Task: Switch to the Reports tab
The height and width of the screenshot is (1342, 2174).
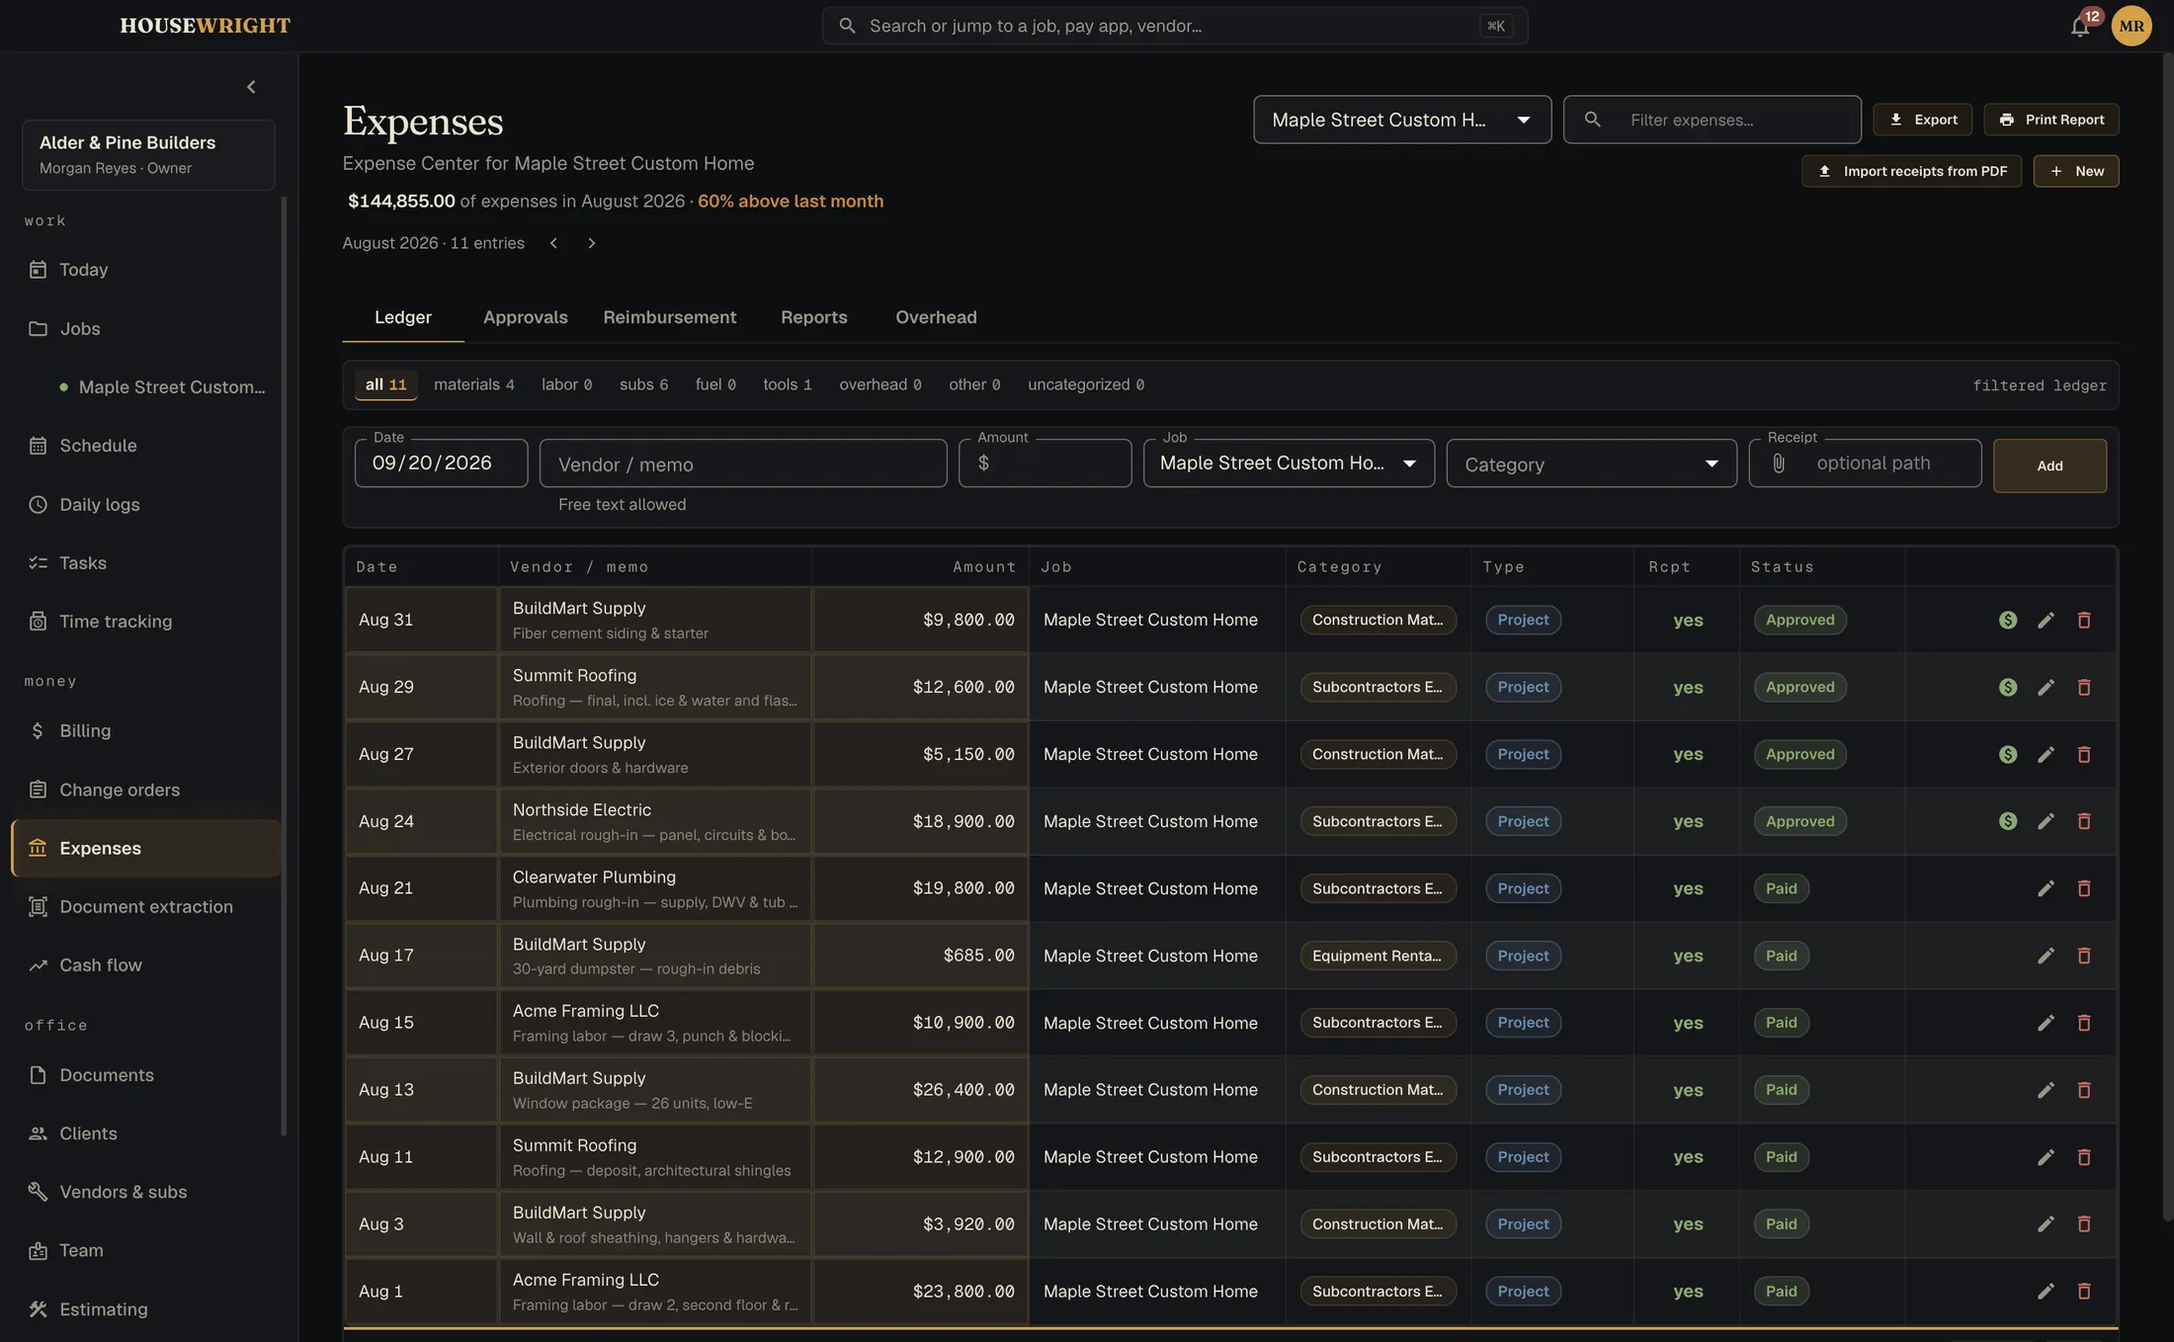Action: (813, 317)
